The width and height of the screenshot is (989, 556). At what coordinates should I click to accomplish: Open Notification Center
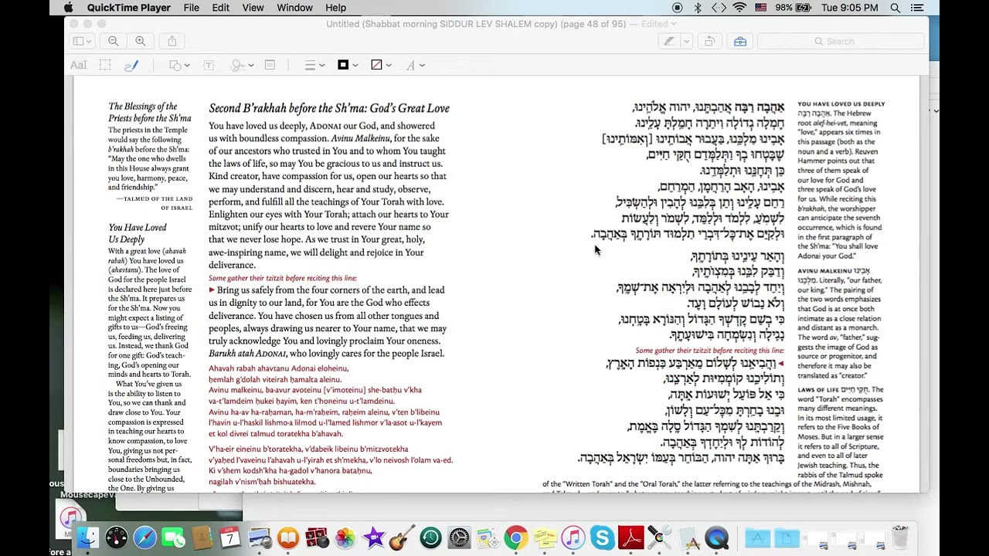[917, 8]
